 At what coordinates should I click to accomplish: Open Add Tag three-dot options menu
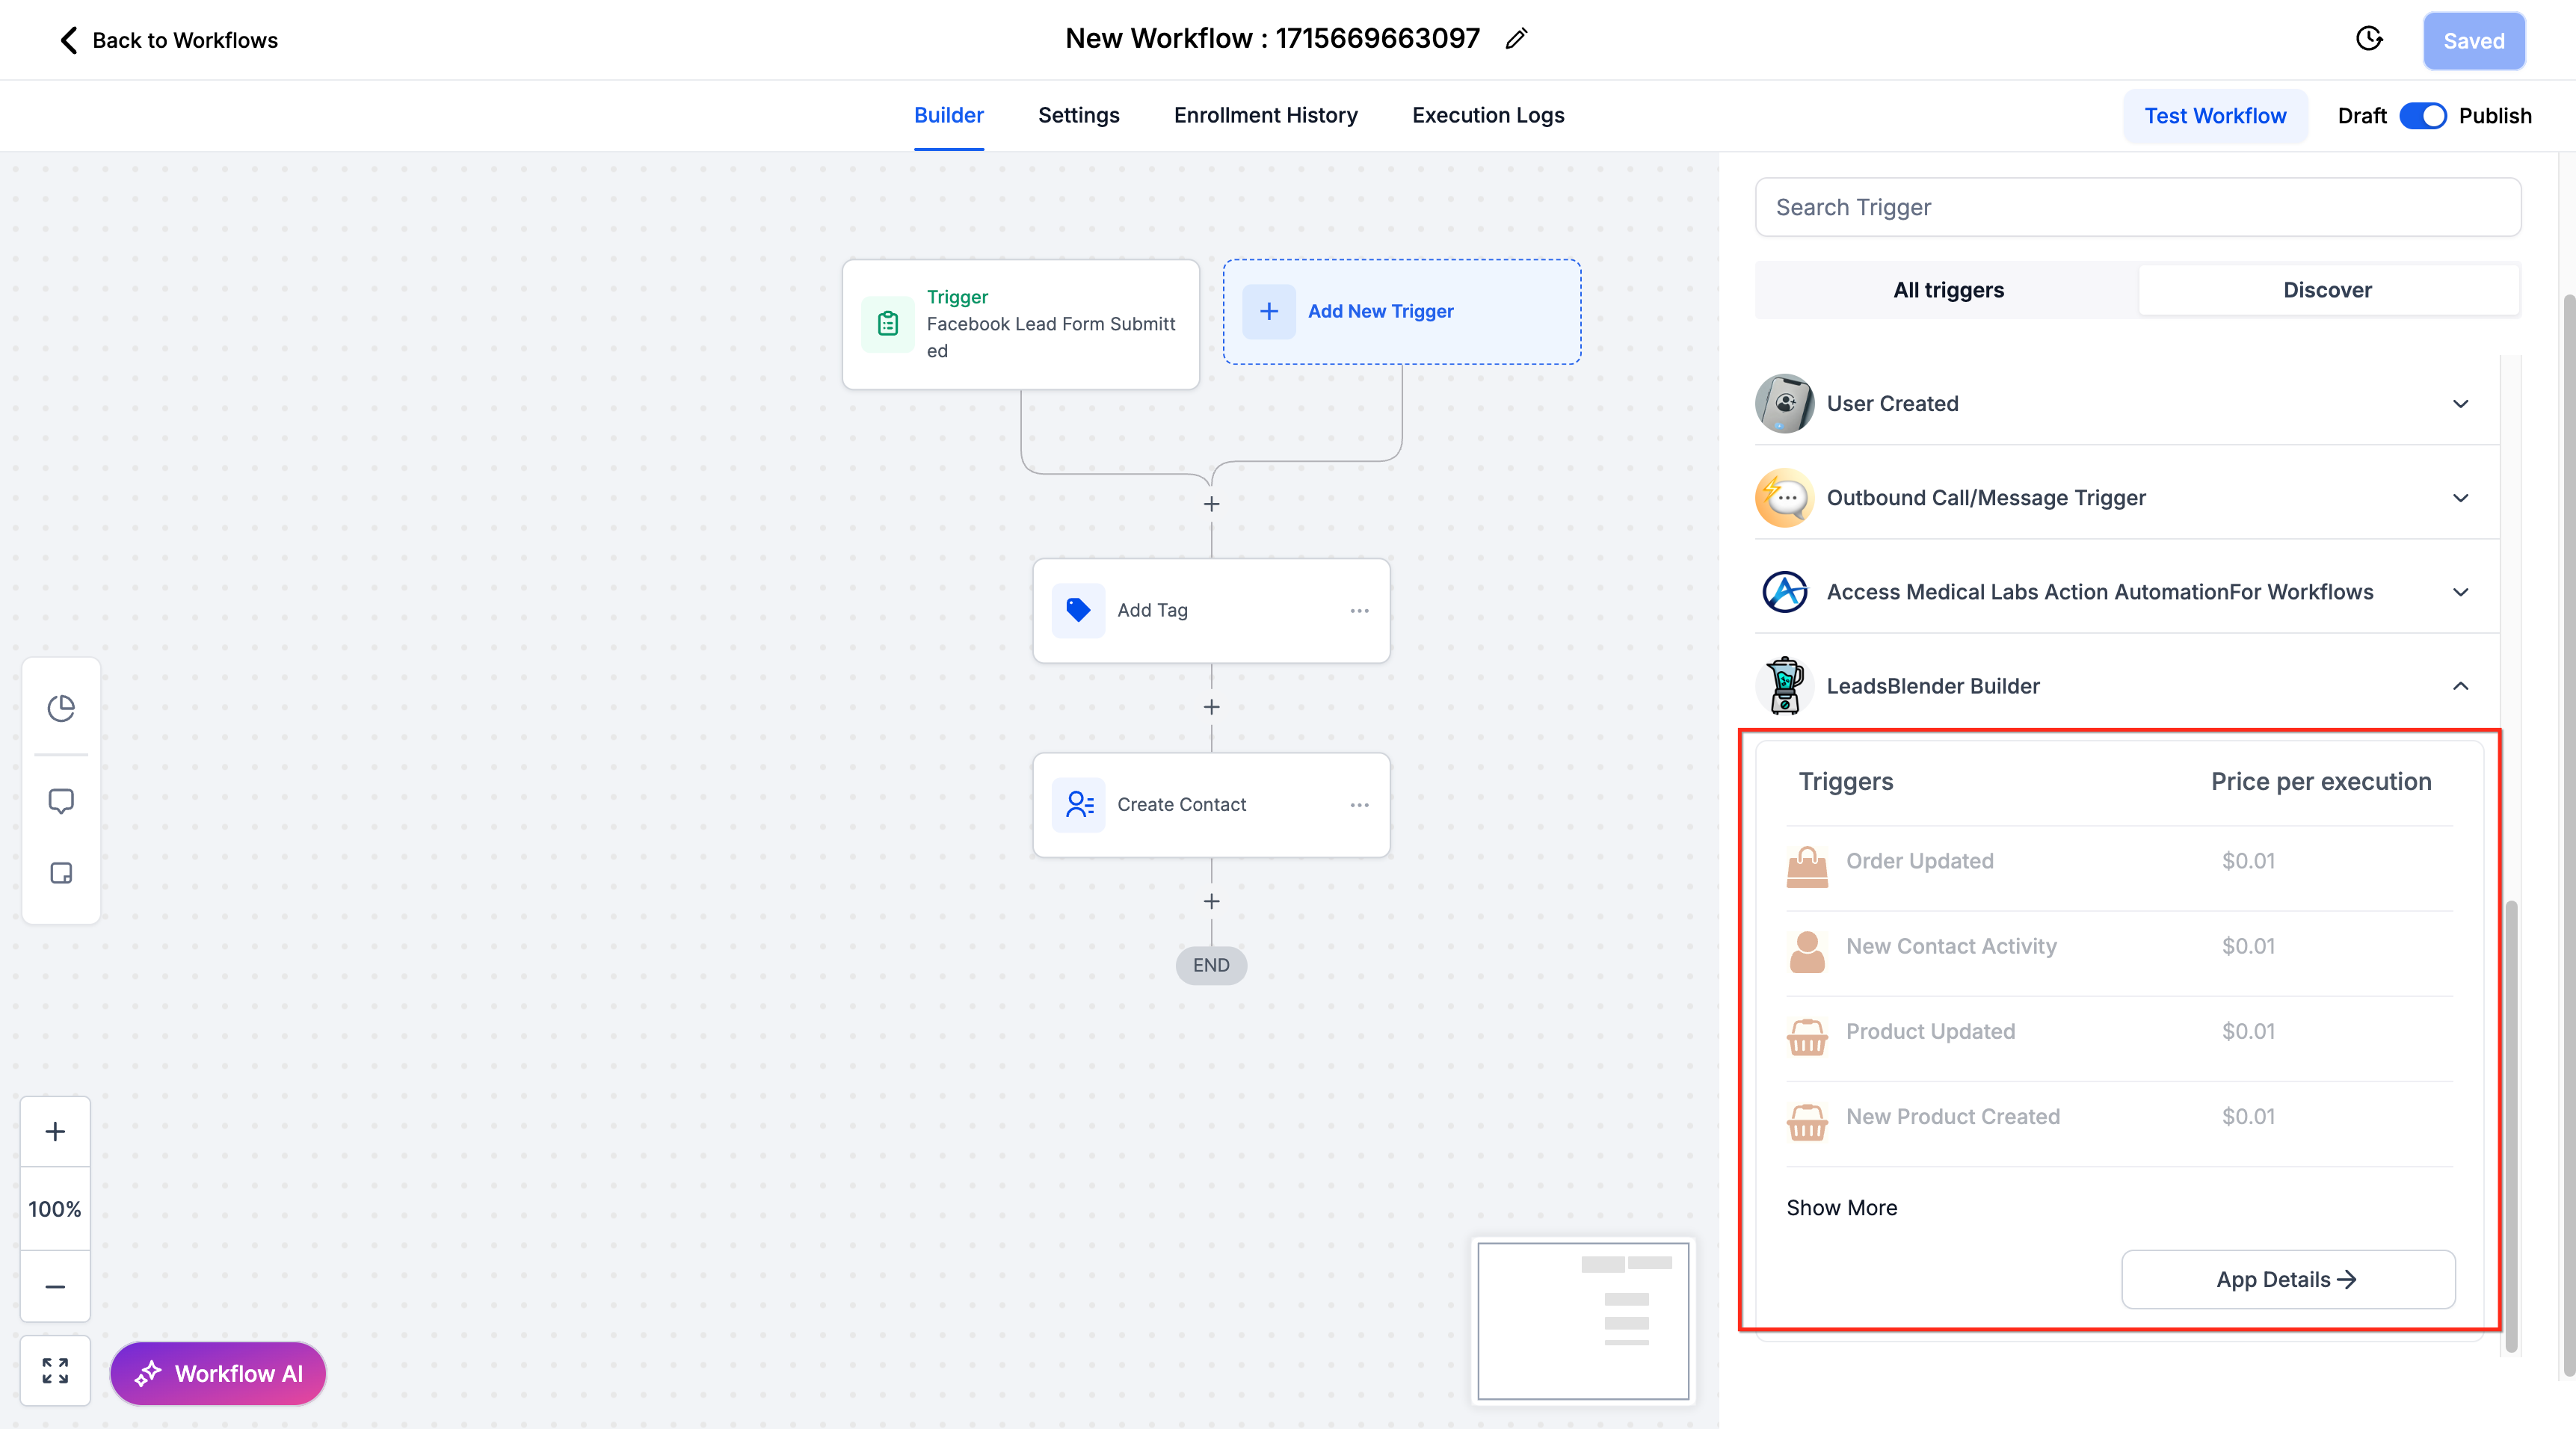pyautogui.click(x=1359, y=610)
